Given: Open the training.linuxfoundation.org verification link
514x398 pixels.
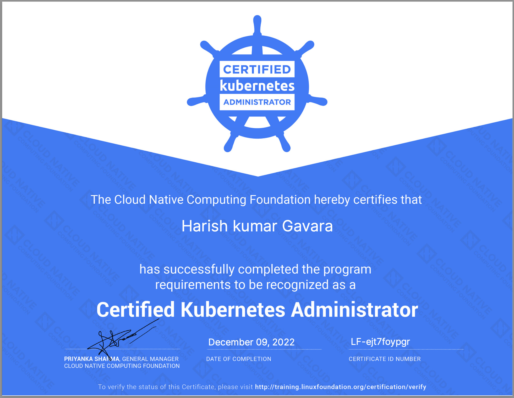Looking at the screenshot, I should [x=340, y=387].
